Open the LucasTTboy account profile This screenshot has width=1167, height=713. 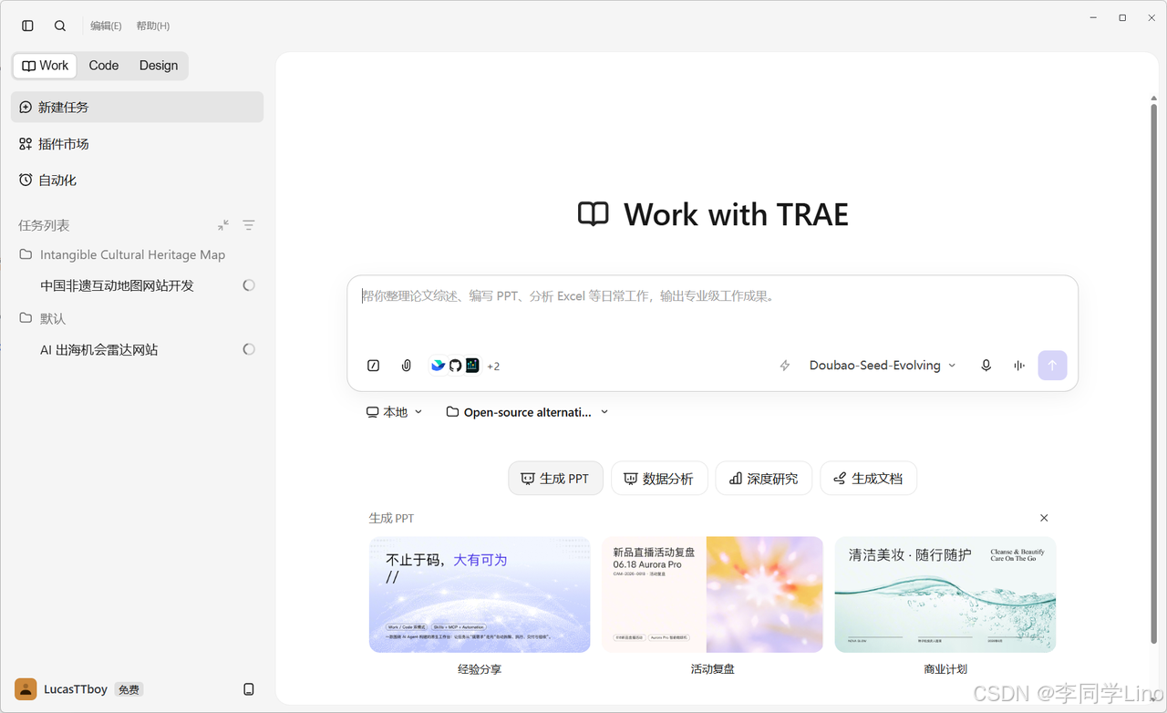[61, 689]
